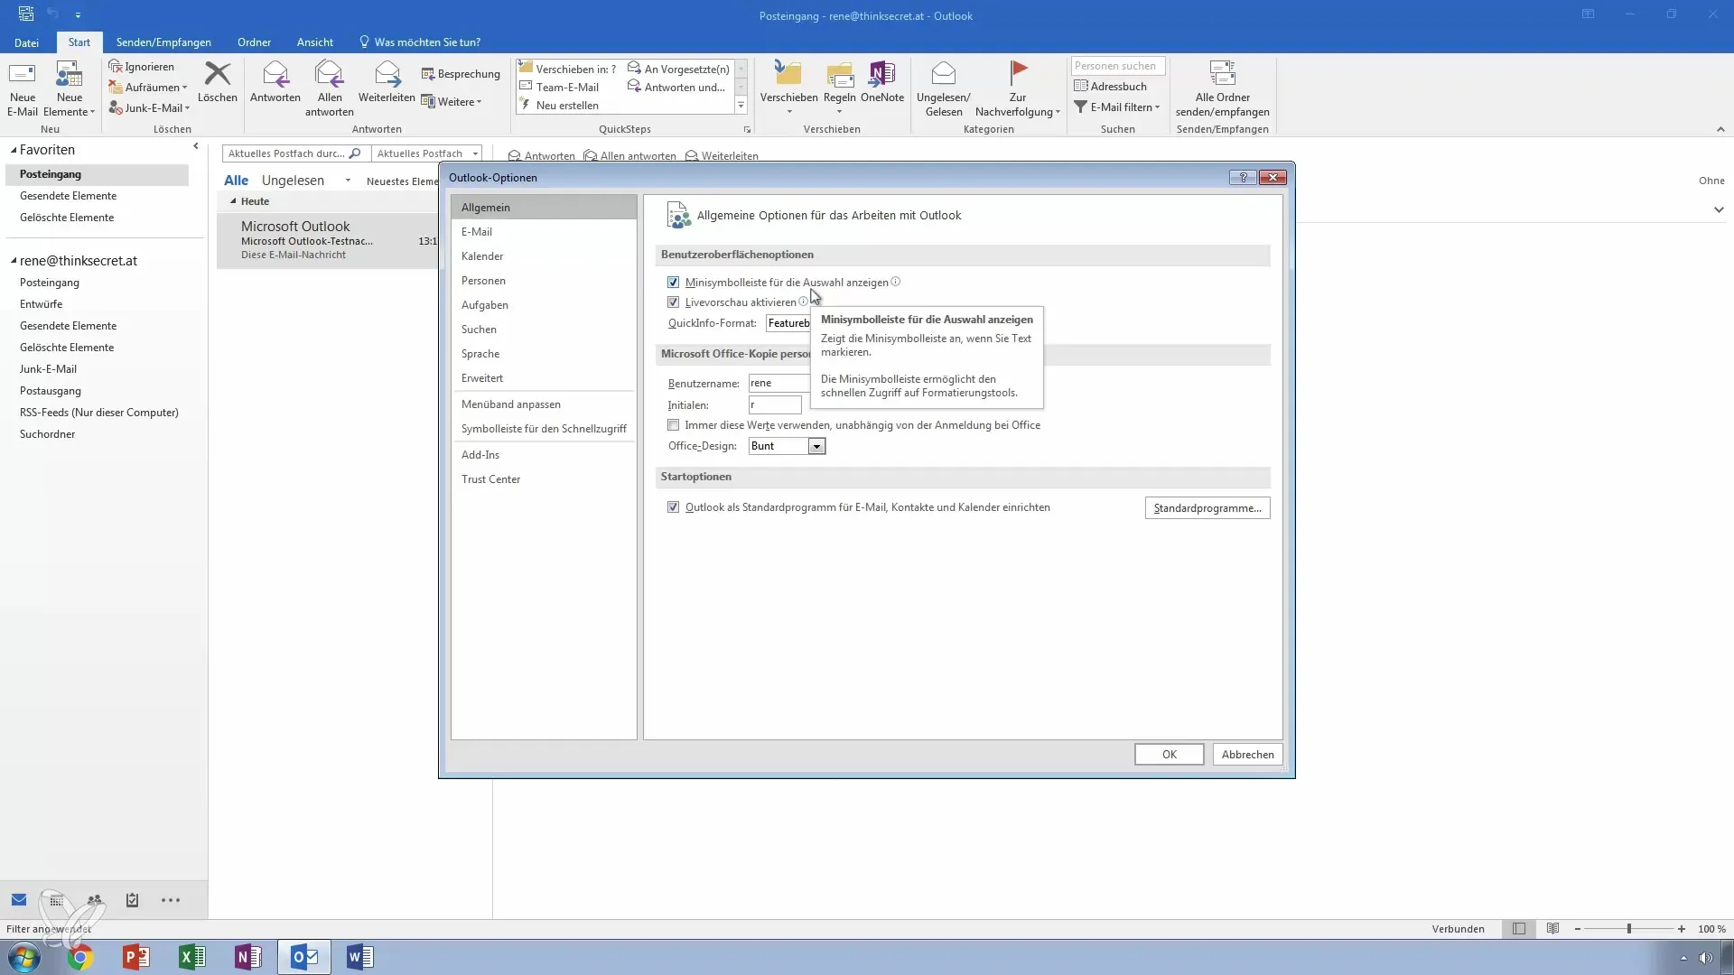Viewport: 1734px width, 975px height.
Task: Click Alle Ordner senden/empfangen icon
Action: point(1222,74)
